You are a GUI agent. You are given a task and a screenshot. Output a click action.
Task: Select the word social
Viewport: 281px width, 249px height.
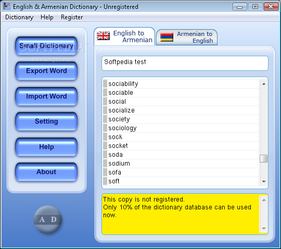tap(181, 102)
